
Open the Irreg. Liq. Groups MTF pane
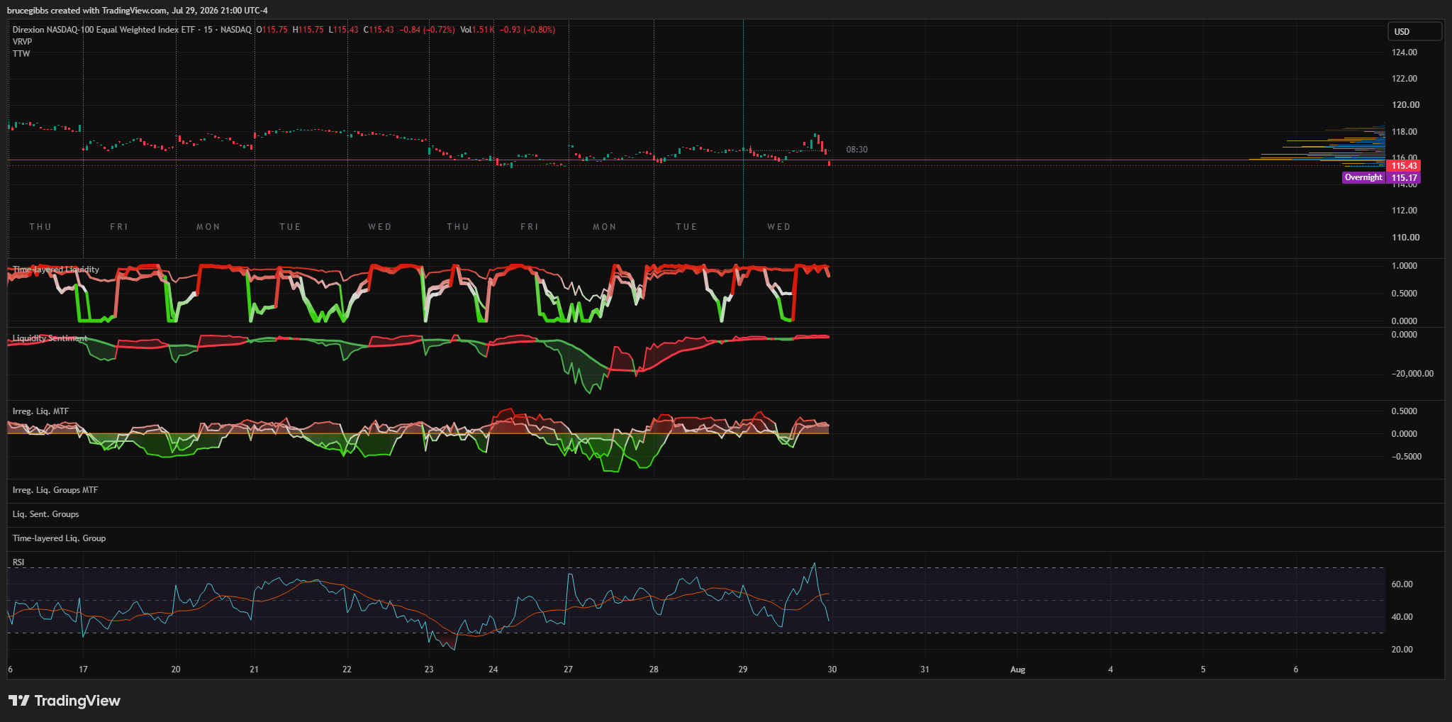(55, 490)
